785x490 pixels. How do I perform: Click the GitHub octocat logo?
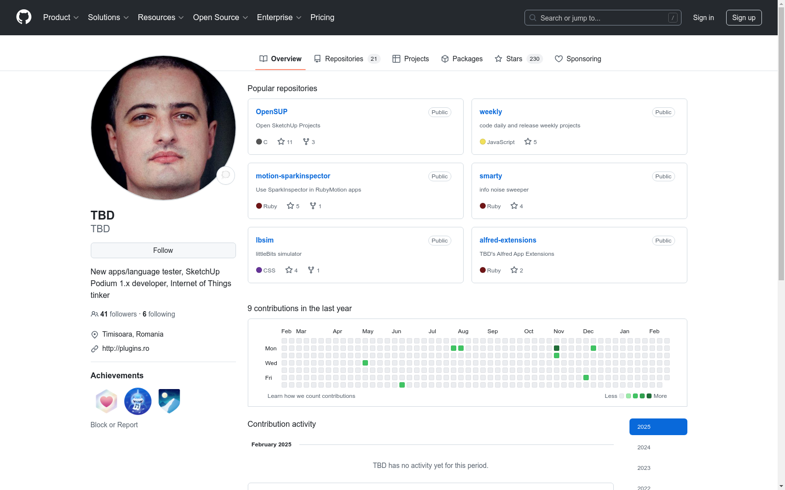[x=24, y=17]
